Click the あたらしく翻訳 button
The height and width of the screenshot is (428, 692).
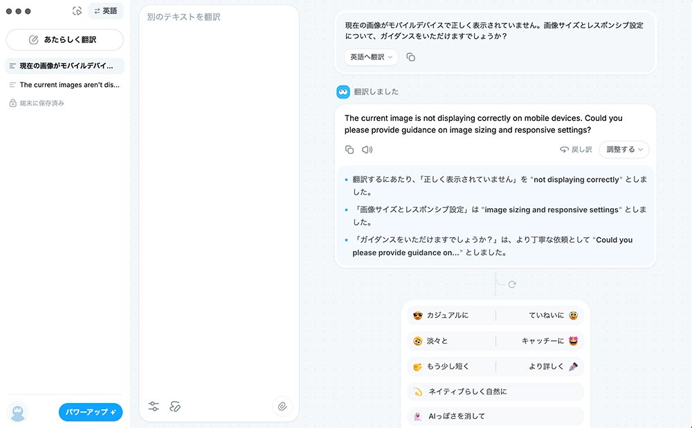pyautogui.click(x=65, y=40)
